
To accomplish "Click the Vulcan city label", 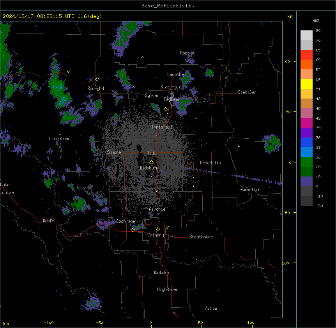I will (212, 309).
